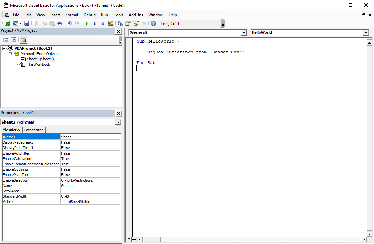Click the code window scroll up arrow
Image resolution: width=374 pixels, height=244 pixels.
click(x=369, y=43)
